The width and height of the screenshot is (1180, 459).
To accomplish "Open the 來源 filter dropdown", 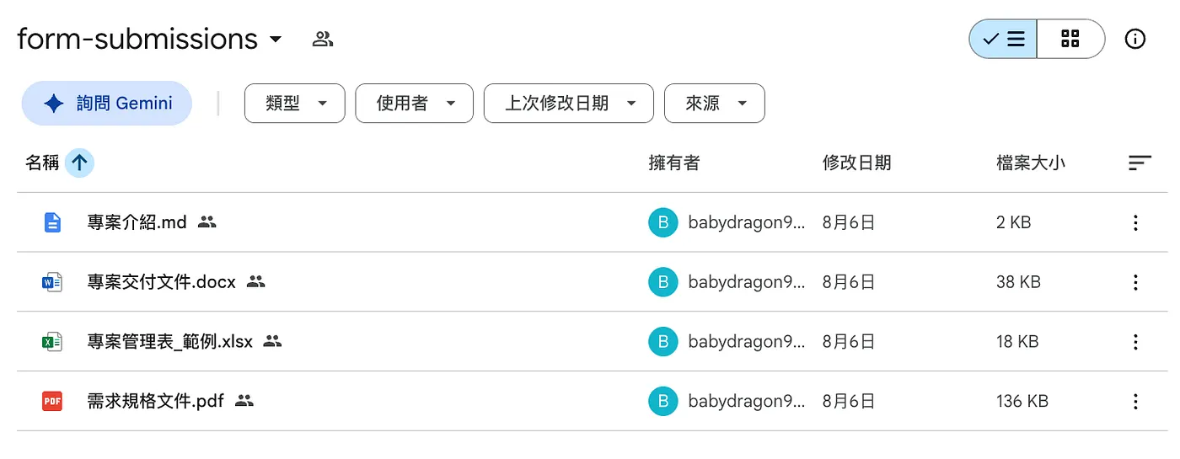I will coord(715,104).
